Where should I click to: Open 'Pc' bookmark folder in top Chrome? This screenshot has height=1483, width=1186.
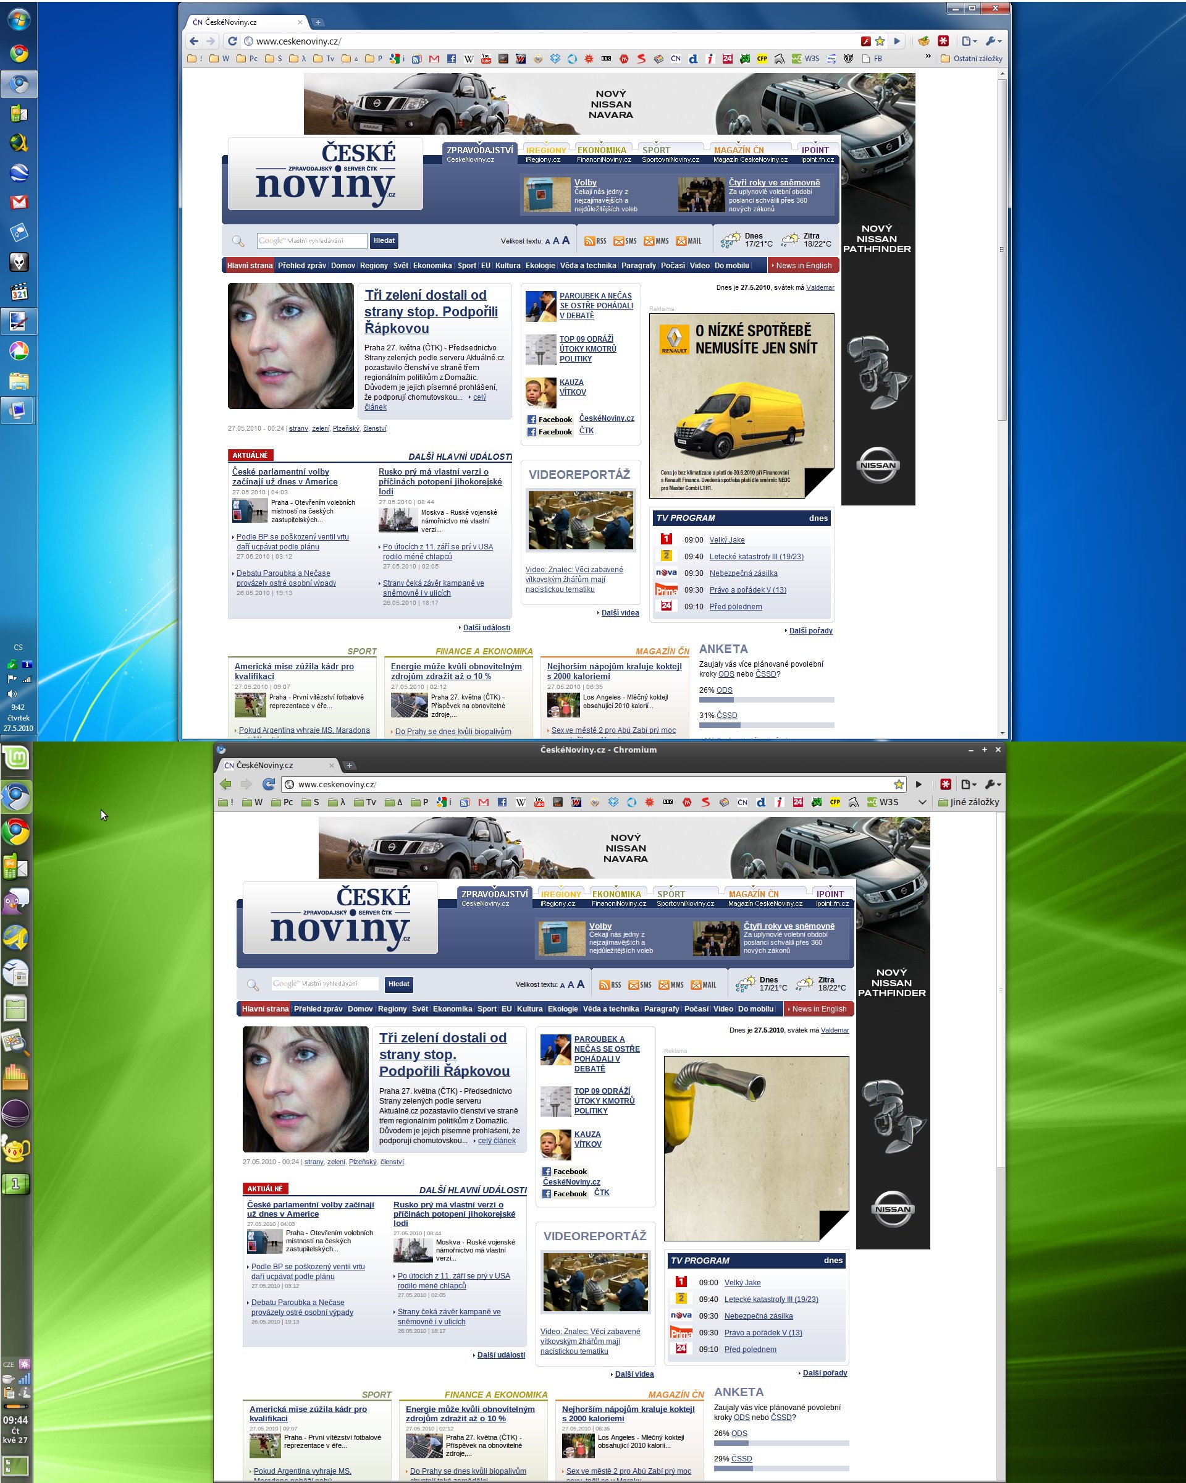(x=248, y=59)
